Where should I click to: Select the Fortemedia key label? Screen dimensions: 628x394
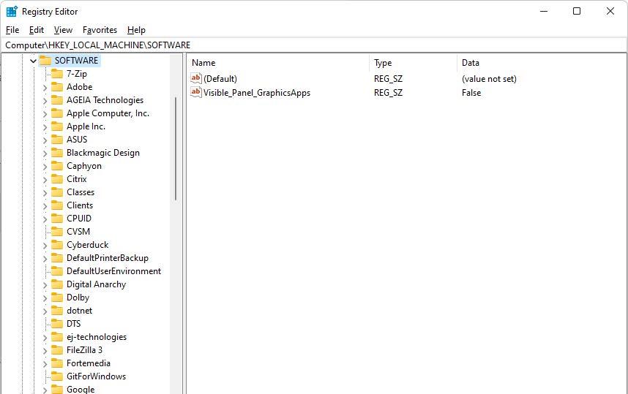[89, 363]
